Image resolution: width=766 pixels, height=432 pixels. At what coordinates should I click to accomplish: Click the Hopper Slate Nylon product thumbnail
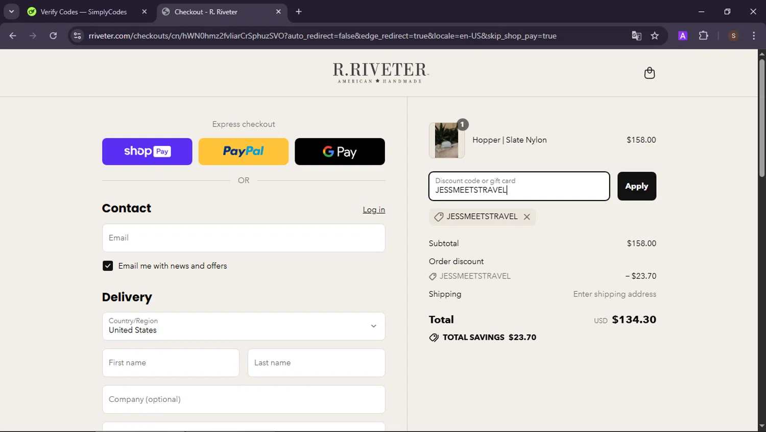(x=447, y=140)
